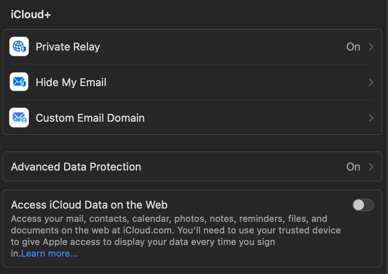Click the Hide My Email envelope icon
The image size is (388, 274).
pos(19,82)
